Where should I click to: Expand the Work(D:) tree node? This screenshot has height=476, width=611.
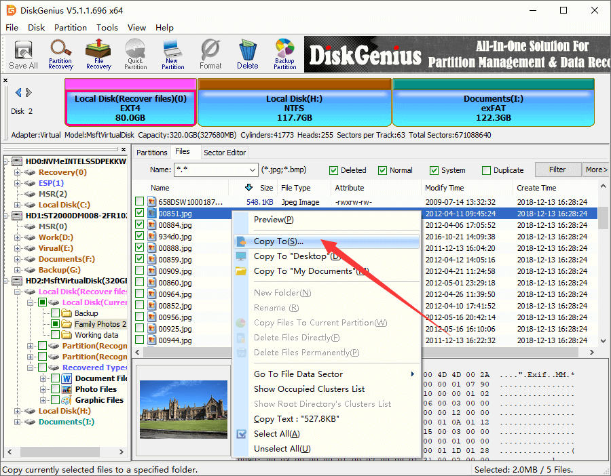(17, 237)
